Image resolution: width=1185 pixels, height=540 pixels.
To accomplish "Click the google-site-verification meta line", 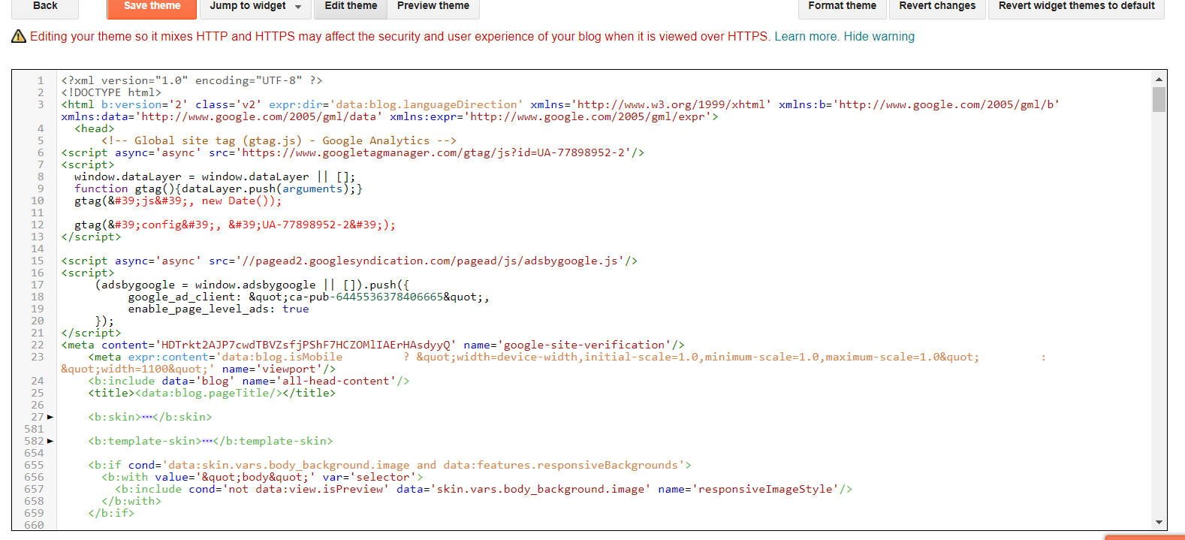I will [373, 345].
